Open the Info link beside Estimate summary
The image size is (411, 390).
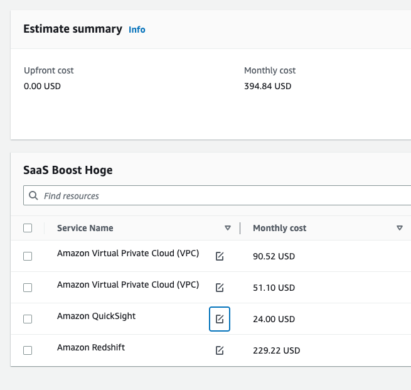click(x=137, y=30)
